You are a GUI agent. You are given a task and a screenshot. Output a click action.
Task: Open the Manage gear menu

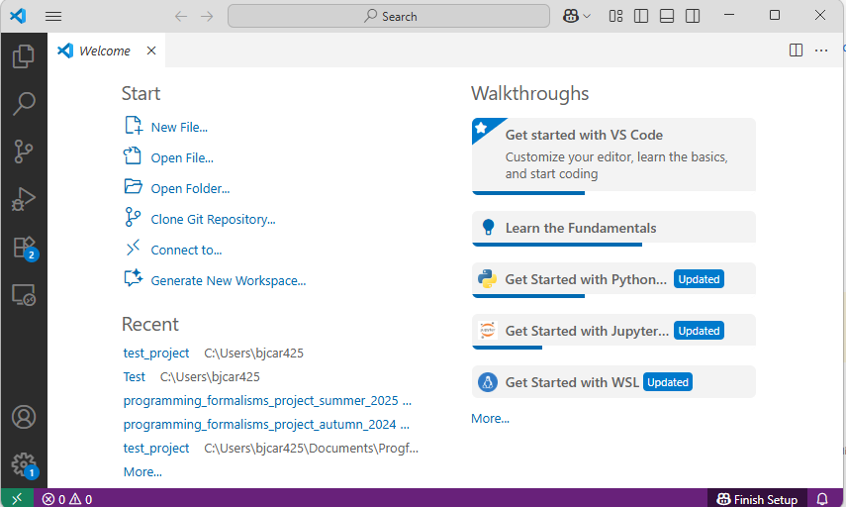[24, 464]
